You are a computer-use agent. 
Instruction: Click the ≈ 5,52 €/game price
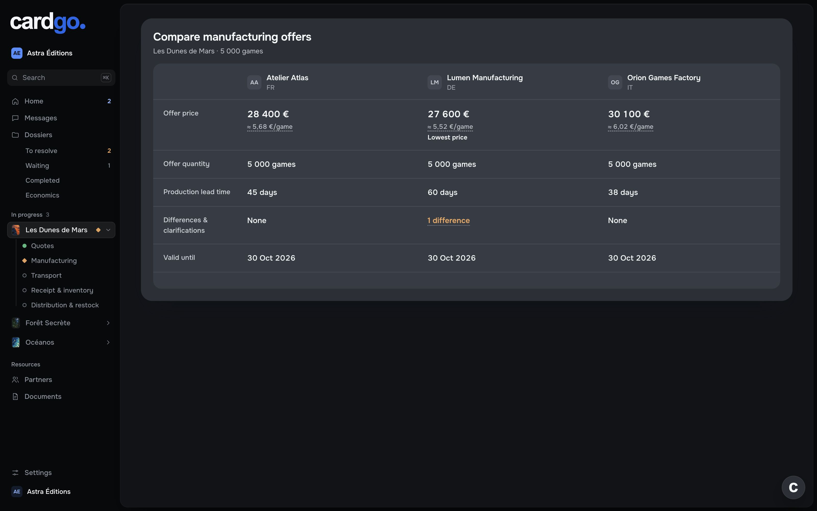450,127
